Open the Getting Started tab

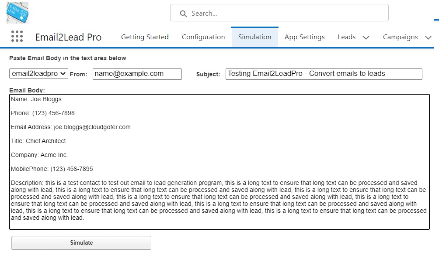click(x=145, y=37)
